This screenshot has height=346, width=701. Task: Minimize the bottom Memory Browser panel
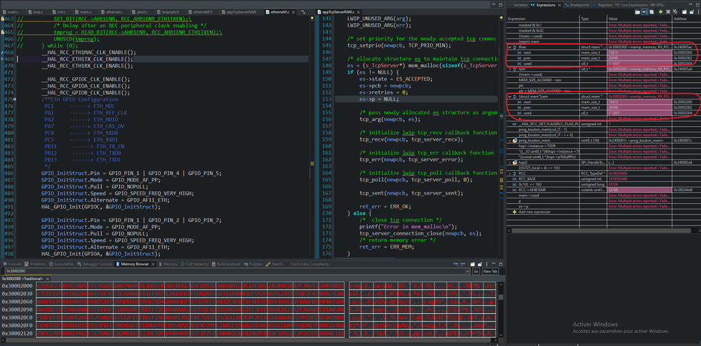(x=493, y=263)
